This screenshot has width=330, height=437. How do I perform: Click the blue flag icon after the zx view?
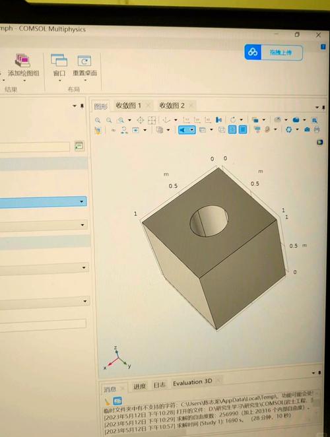point(219,120)
